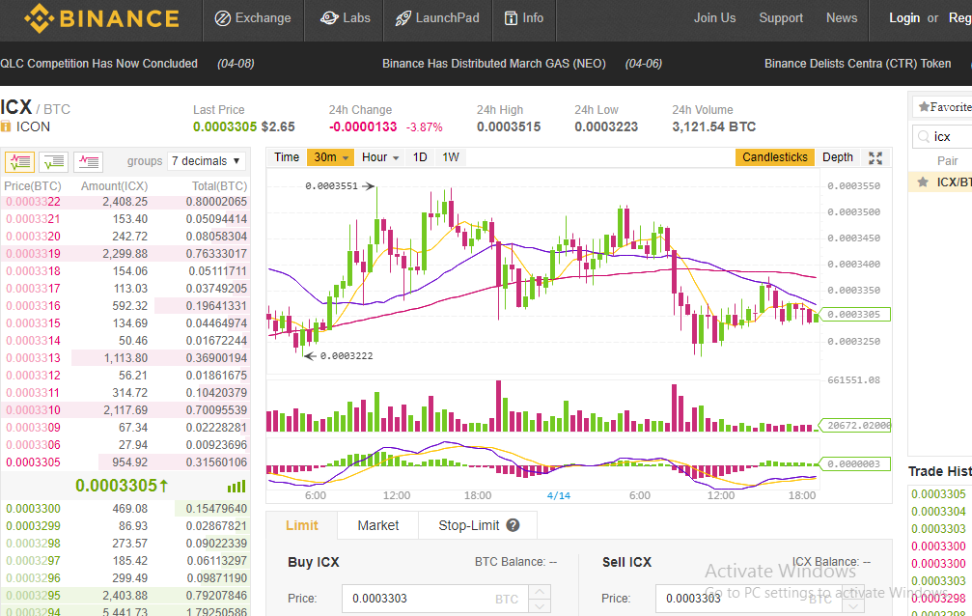Open the Exchange menu
Image resolution: width=972 pixels, height=616 pixels.
point(253,18)
